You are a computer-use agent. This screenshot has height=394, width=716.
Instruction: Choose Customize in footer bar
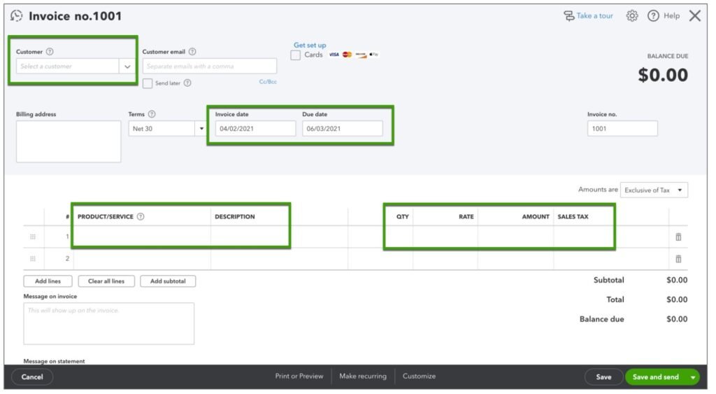(420, 377)
